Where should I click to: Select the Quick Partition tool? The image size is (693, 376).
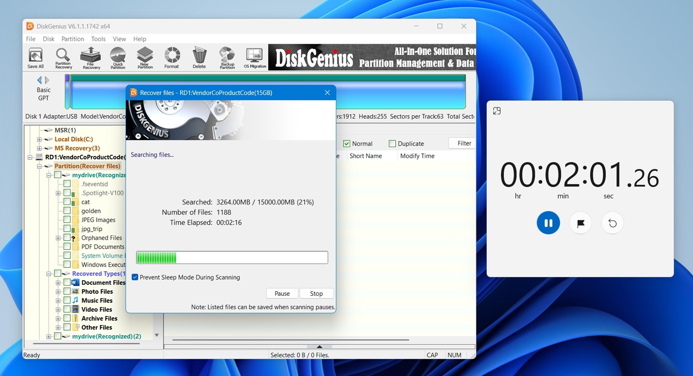point(118,58)
